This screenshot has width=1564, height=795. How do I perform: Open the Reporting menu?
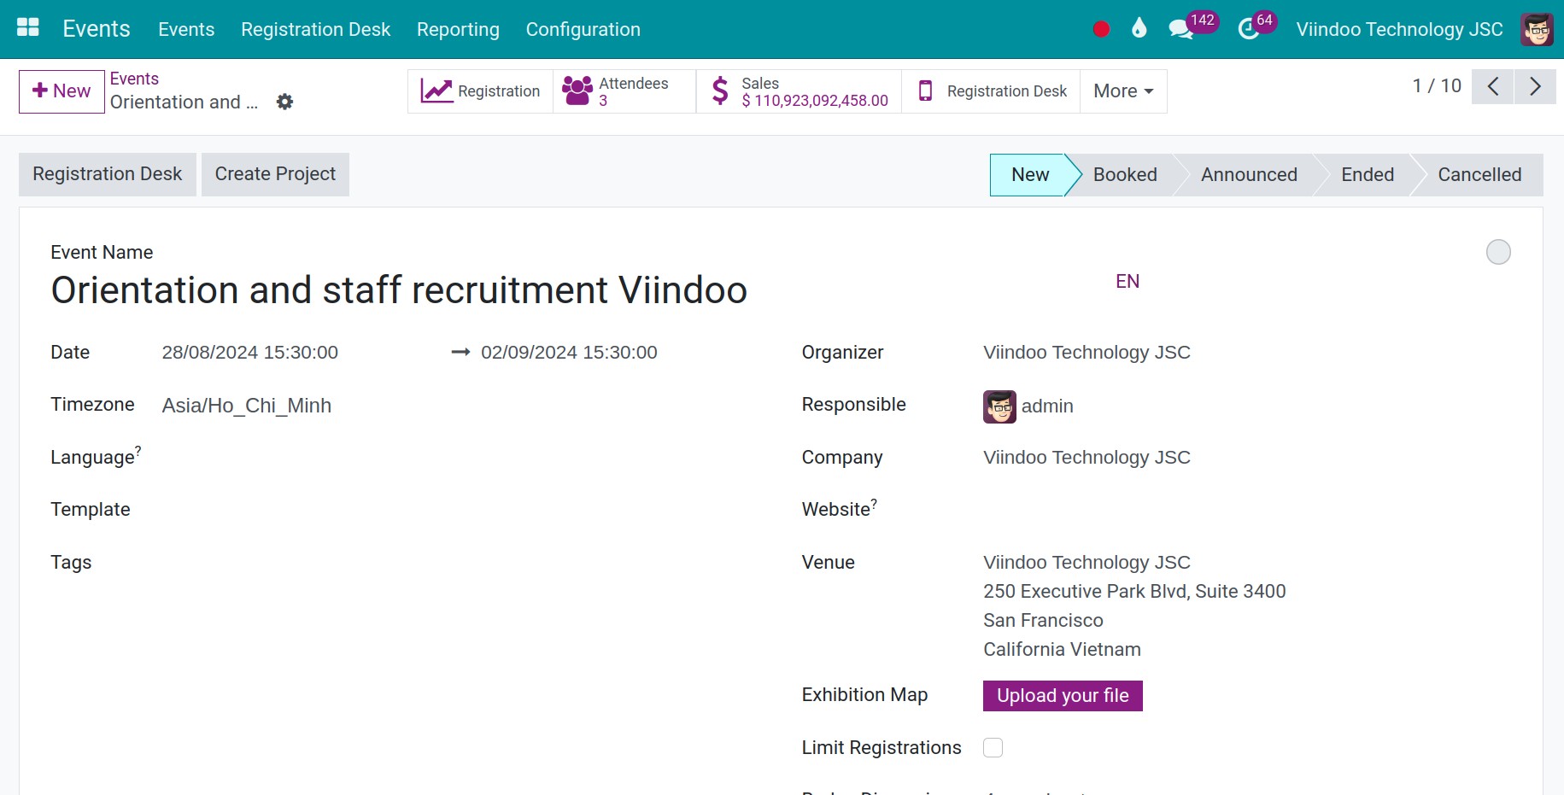[458, 29]
